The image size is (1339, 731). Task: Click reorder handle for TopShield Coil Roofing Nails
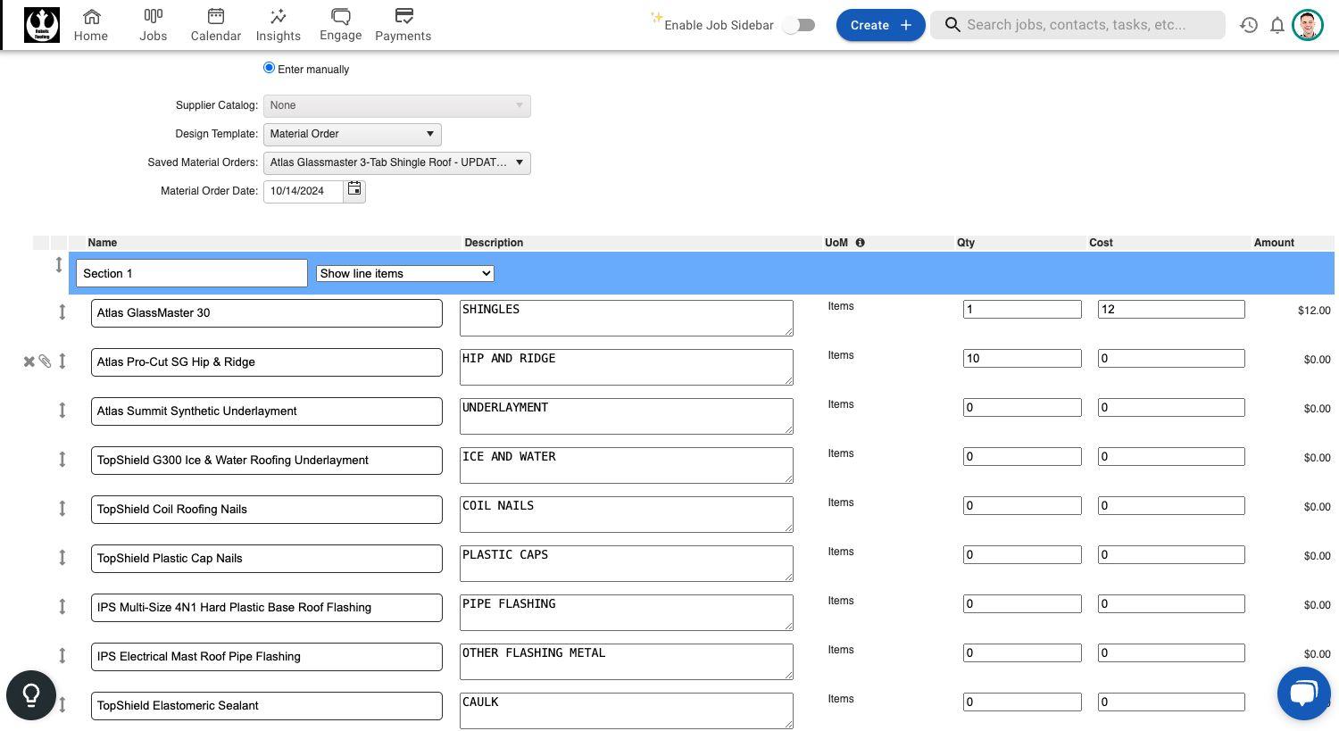click(62, 508)
